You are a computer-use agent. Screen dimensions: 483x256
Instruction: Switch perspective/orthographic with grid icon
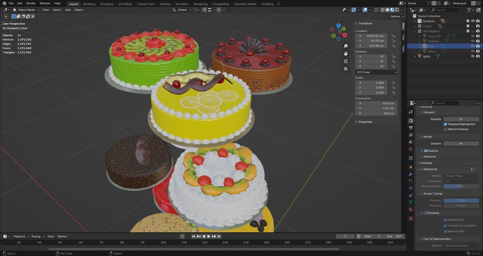346,69
